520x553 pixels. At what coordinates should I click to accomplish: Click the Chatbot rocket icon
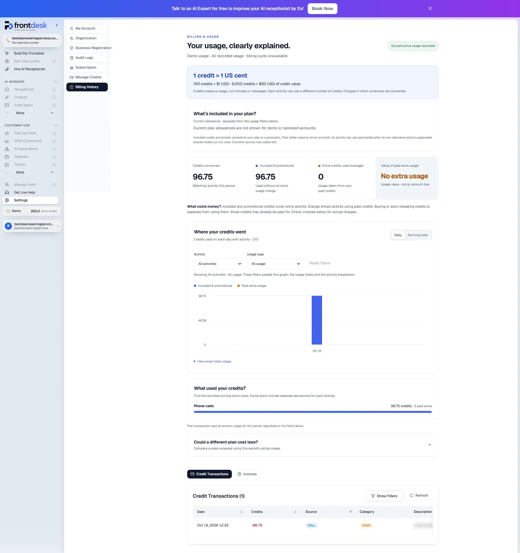tap(7, 97)
